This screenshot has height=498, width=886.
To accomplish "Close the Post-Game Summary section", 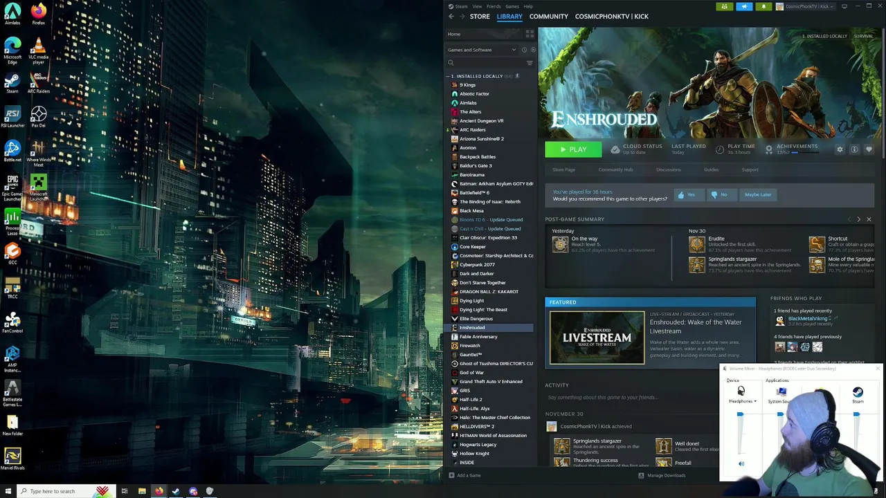I will click(x=869, y=219).
